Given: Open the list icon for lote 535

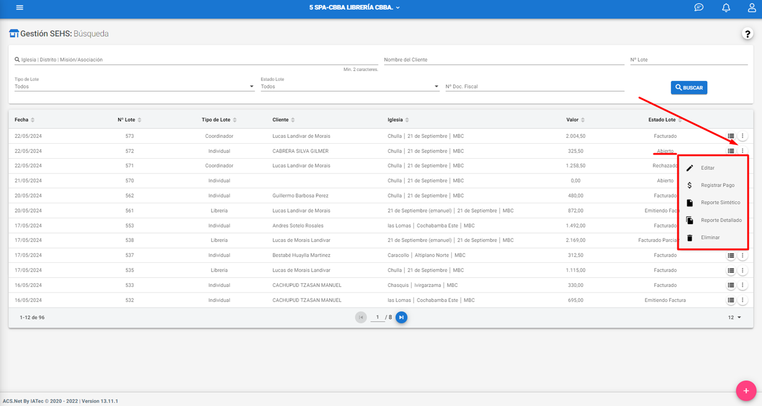Looking at the screenshot, I should 731,270.
